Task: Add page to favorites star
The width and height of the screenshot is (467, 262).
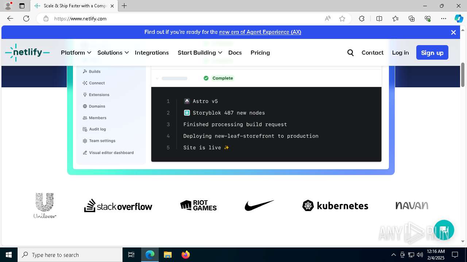Action: (x=342, y=19)
